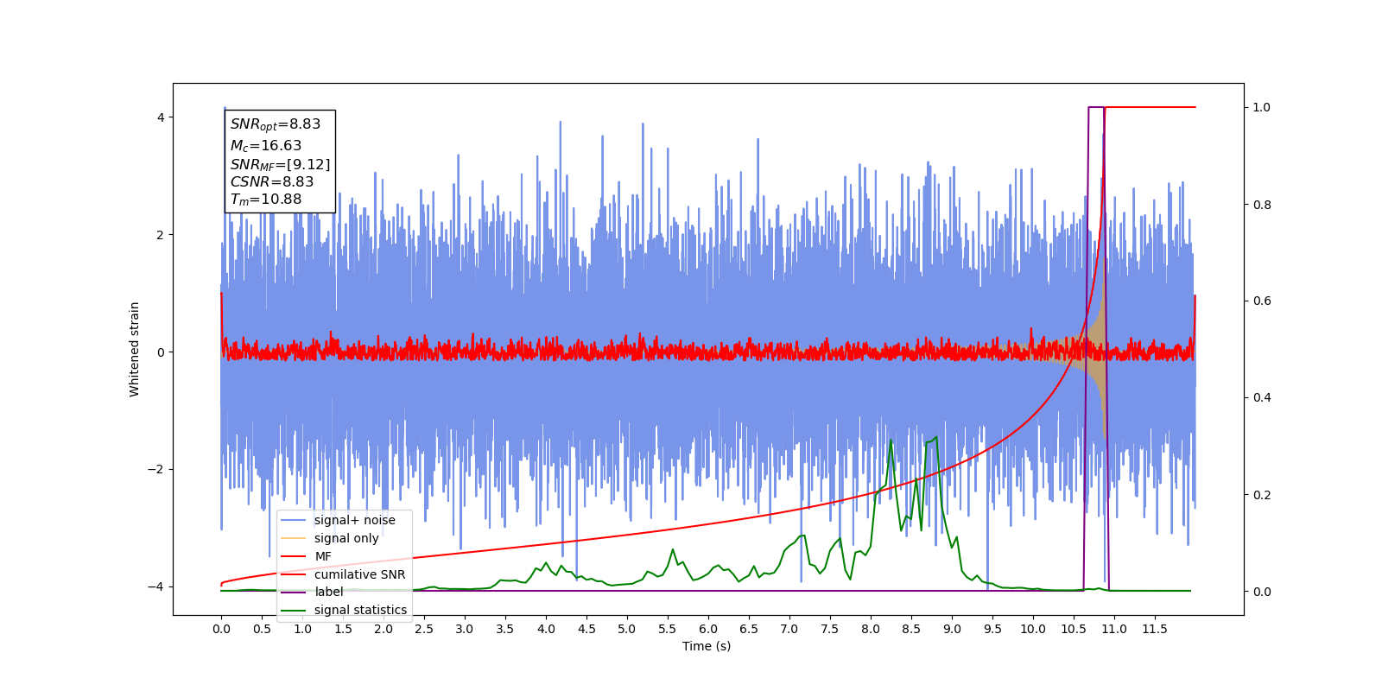Click the x-axis tick label 11.5
This screenshot has width=1382, height=691.
tap(1155, 629)
